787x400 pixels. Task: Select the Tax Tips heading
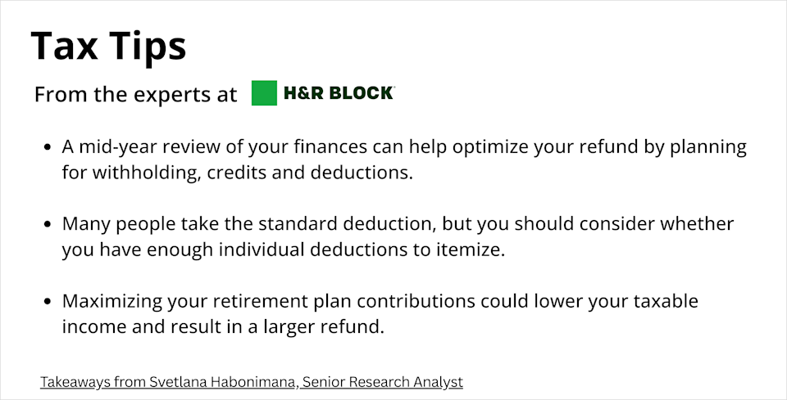click(108, 46)
